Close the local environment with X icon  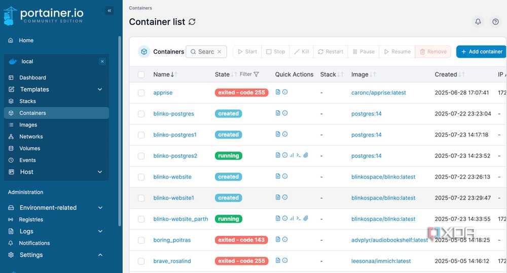pos(102,61)
